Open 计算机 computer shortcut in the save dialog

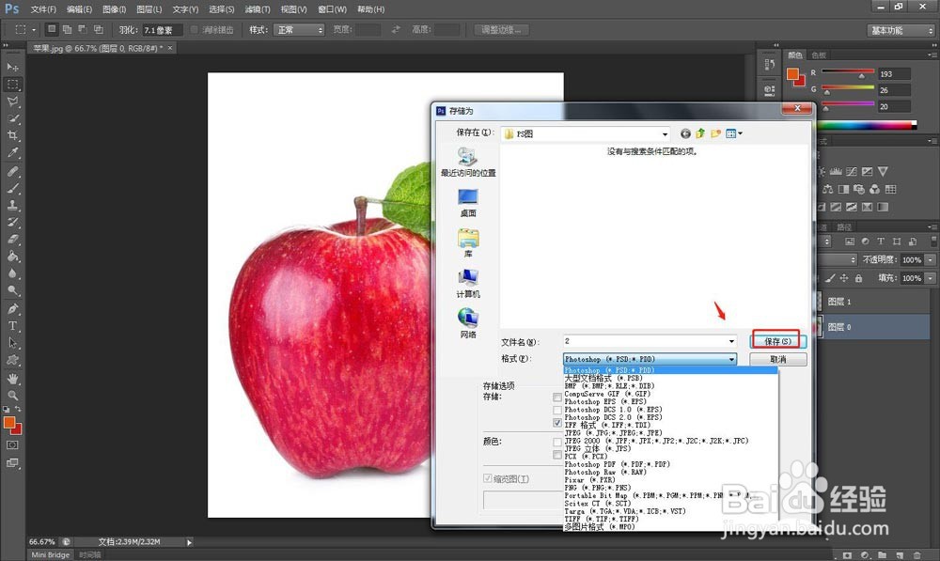(468, 284)
